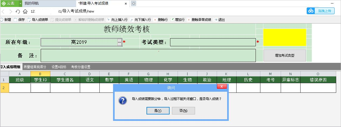Click the 备注 input field
This screenshot has width=341, height=127.
tap(148, 55)
